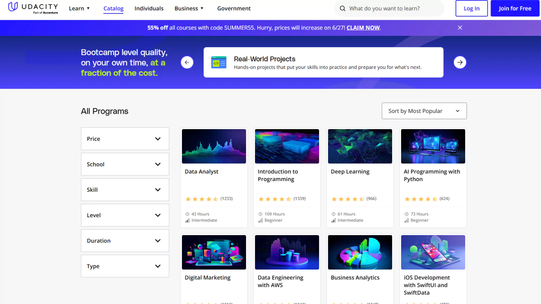541x304 pixels.
Task: Open Data Engineering with AWS title
Action: [x=280, y=281]
